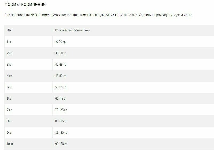Click the '90-160 гр' amount cell
The height and width of the screenshot is (150, 214).
[133, 144]
